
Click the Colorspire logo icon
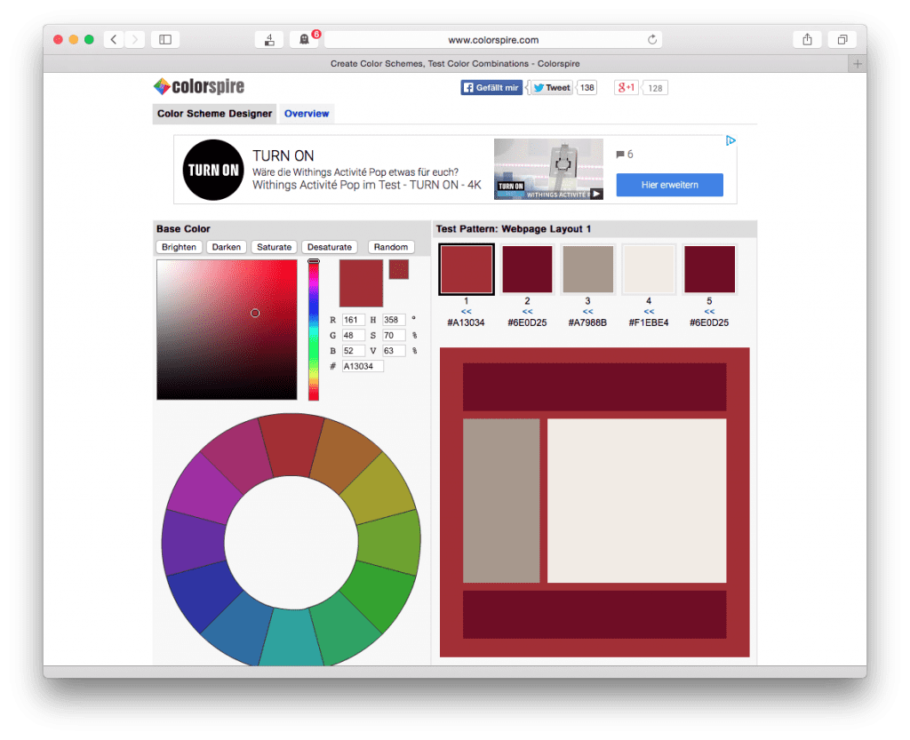(162, 86)
